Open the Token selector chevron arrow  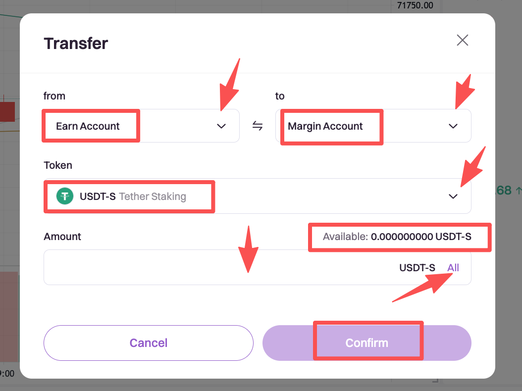(453, 196)
